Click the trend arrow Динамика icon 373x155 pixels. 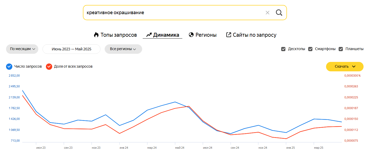point(149,35)
